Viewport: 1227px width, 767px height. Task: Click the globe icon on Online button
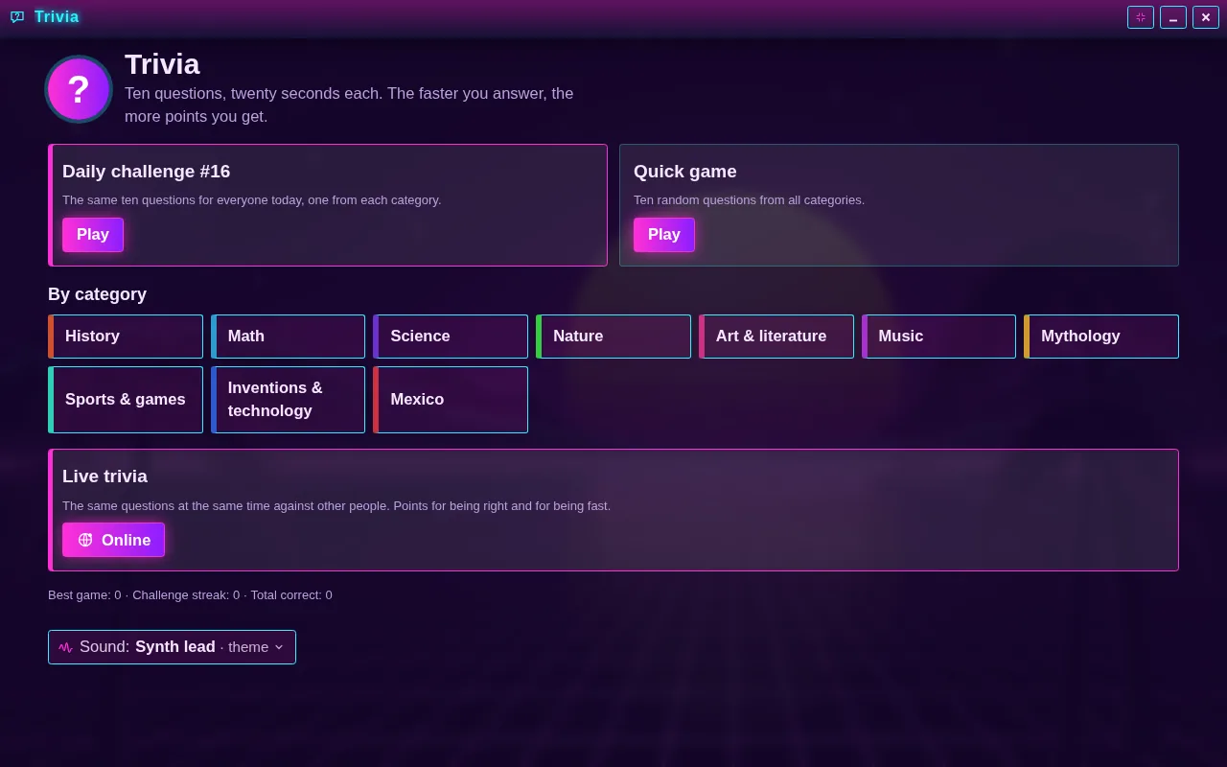[x=85, y=540]
